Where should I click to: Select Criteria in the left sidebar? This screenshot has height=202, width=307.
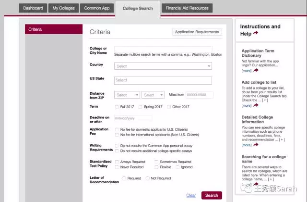[x=54, y=29]
